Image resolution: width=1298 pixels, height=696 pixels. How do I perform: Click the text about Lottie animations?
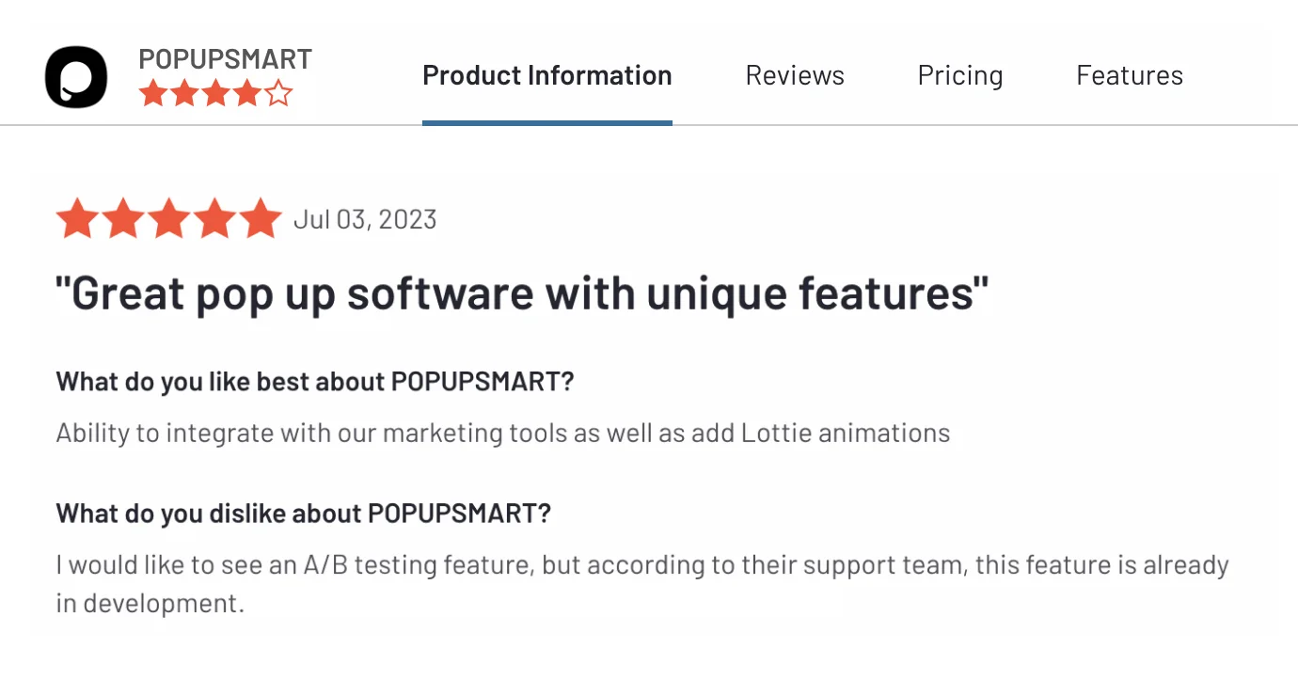click(503, 433)
